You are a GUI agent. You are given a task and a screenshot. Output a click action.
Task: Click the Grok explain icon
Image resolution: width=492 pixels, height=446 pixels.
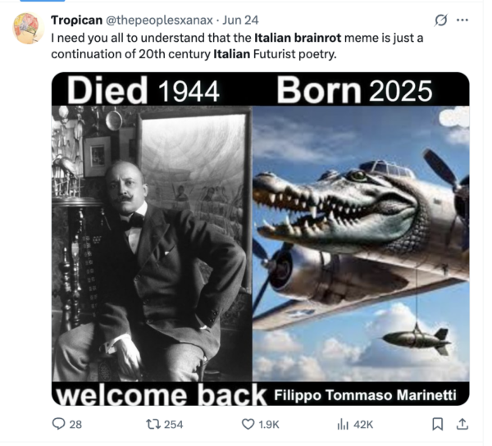pos(440,19)
